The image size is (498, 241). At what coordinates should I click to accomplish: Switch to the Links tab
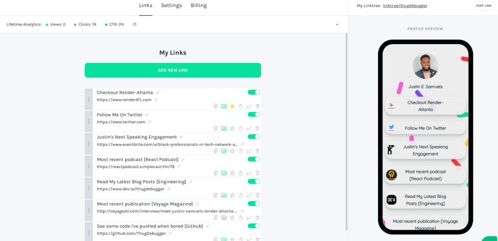(x=145, y=6)
